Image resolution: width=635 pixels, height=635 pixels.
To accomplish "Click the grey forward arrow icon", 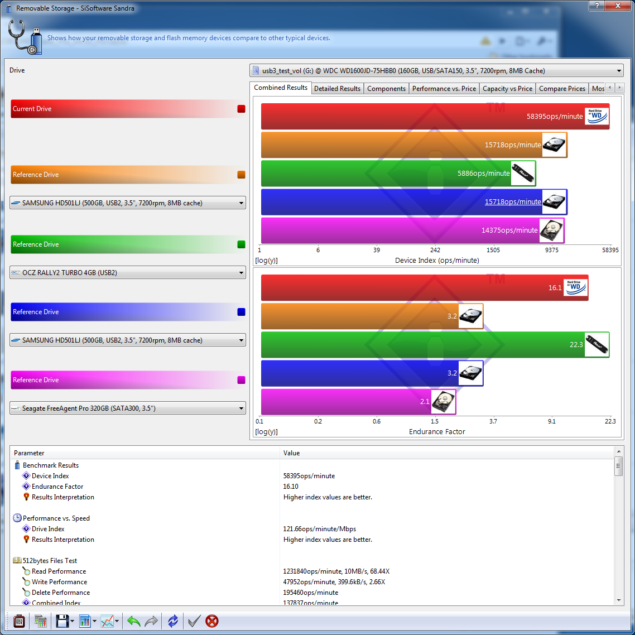I will pyautogui.click(x=151, y=621).
